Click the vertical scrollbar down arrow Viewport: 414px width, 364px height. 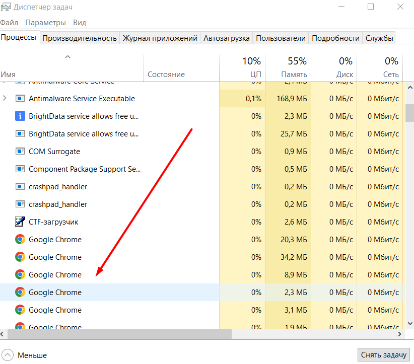[410, 323]
